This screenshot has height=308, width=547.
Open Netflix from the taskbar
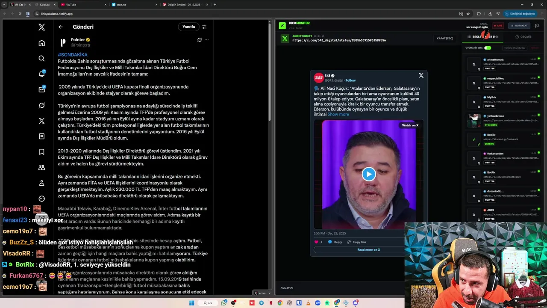coord(271,303)
